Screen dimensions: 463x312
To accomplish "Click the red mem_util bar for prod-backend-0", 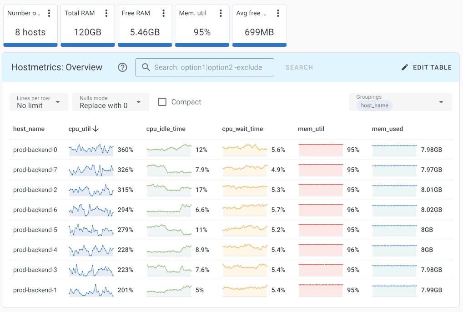I will click(x=321, y=150).
